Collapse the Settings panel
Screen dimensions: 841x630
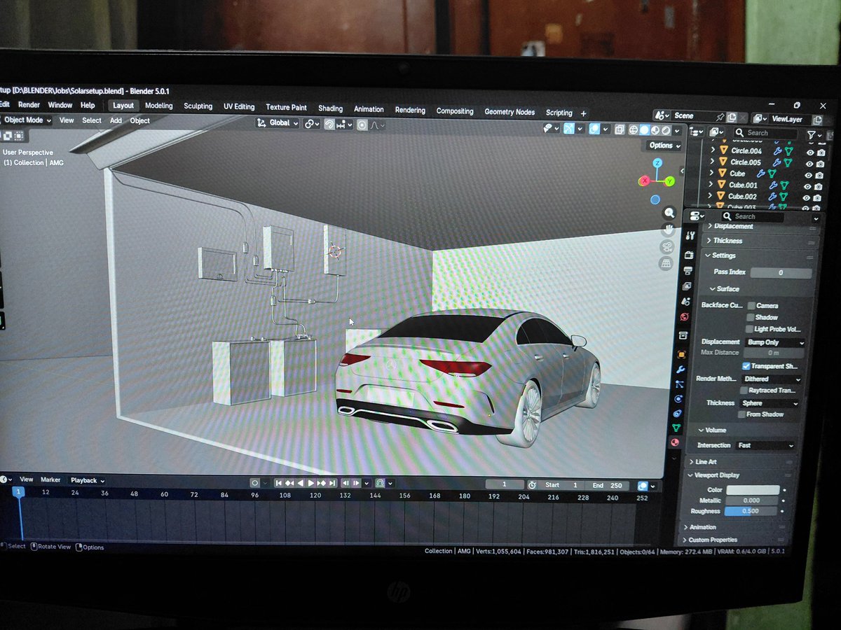click(759, 255)
